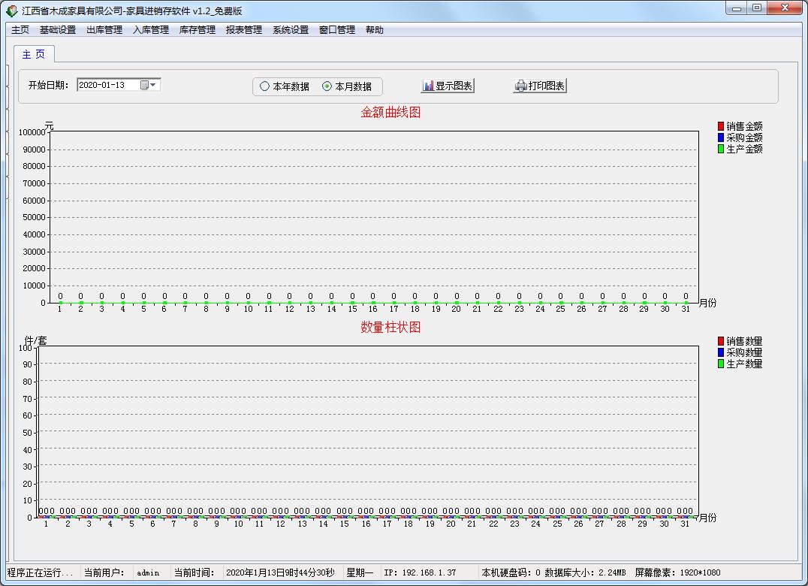
Task: Click the bar chart icon on 显示图表 button
Action: [x=428, y=86]
